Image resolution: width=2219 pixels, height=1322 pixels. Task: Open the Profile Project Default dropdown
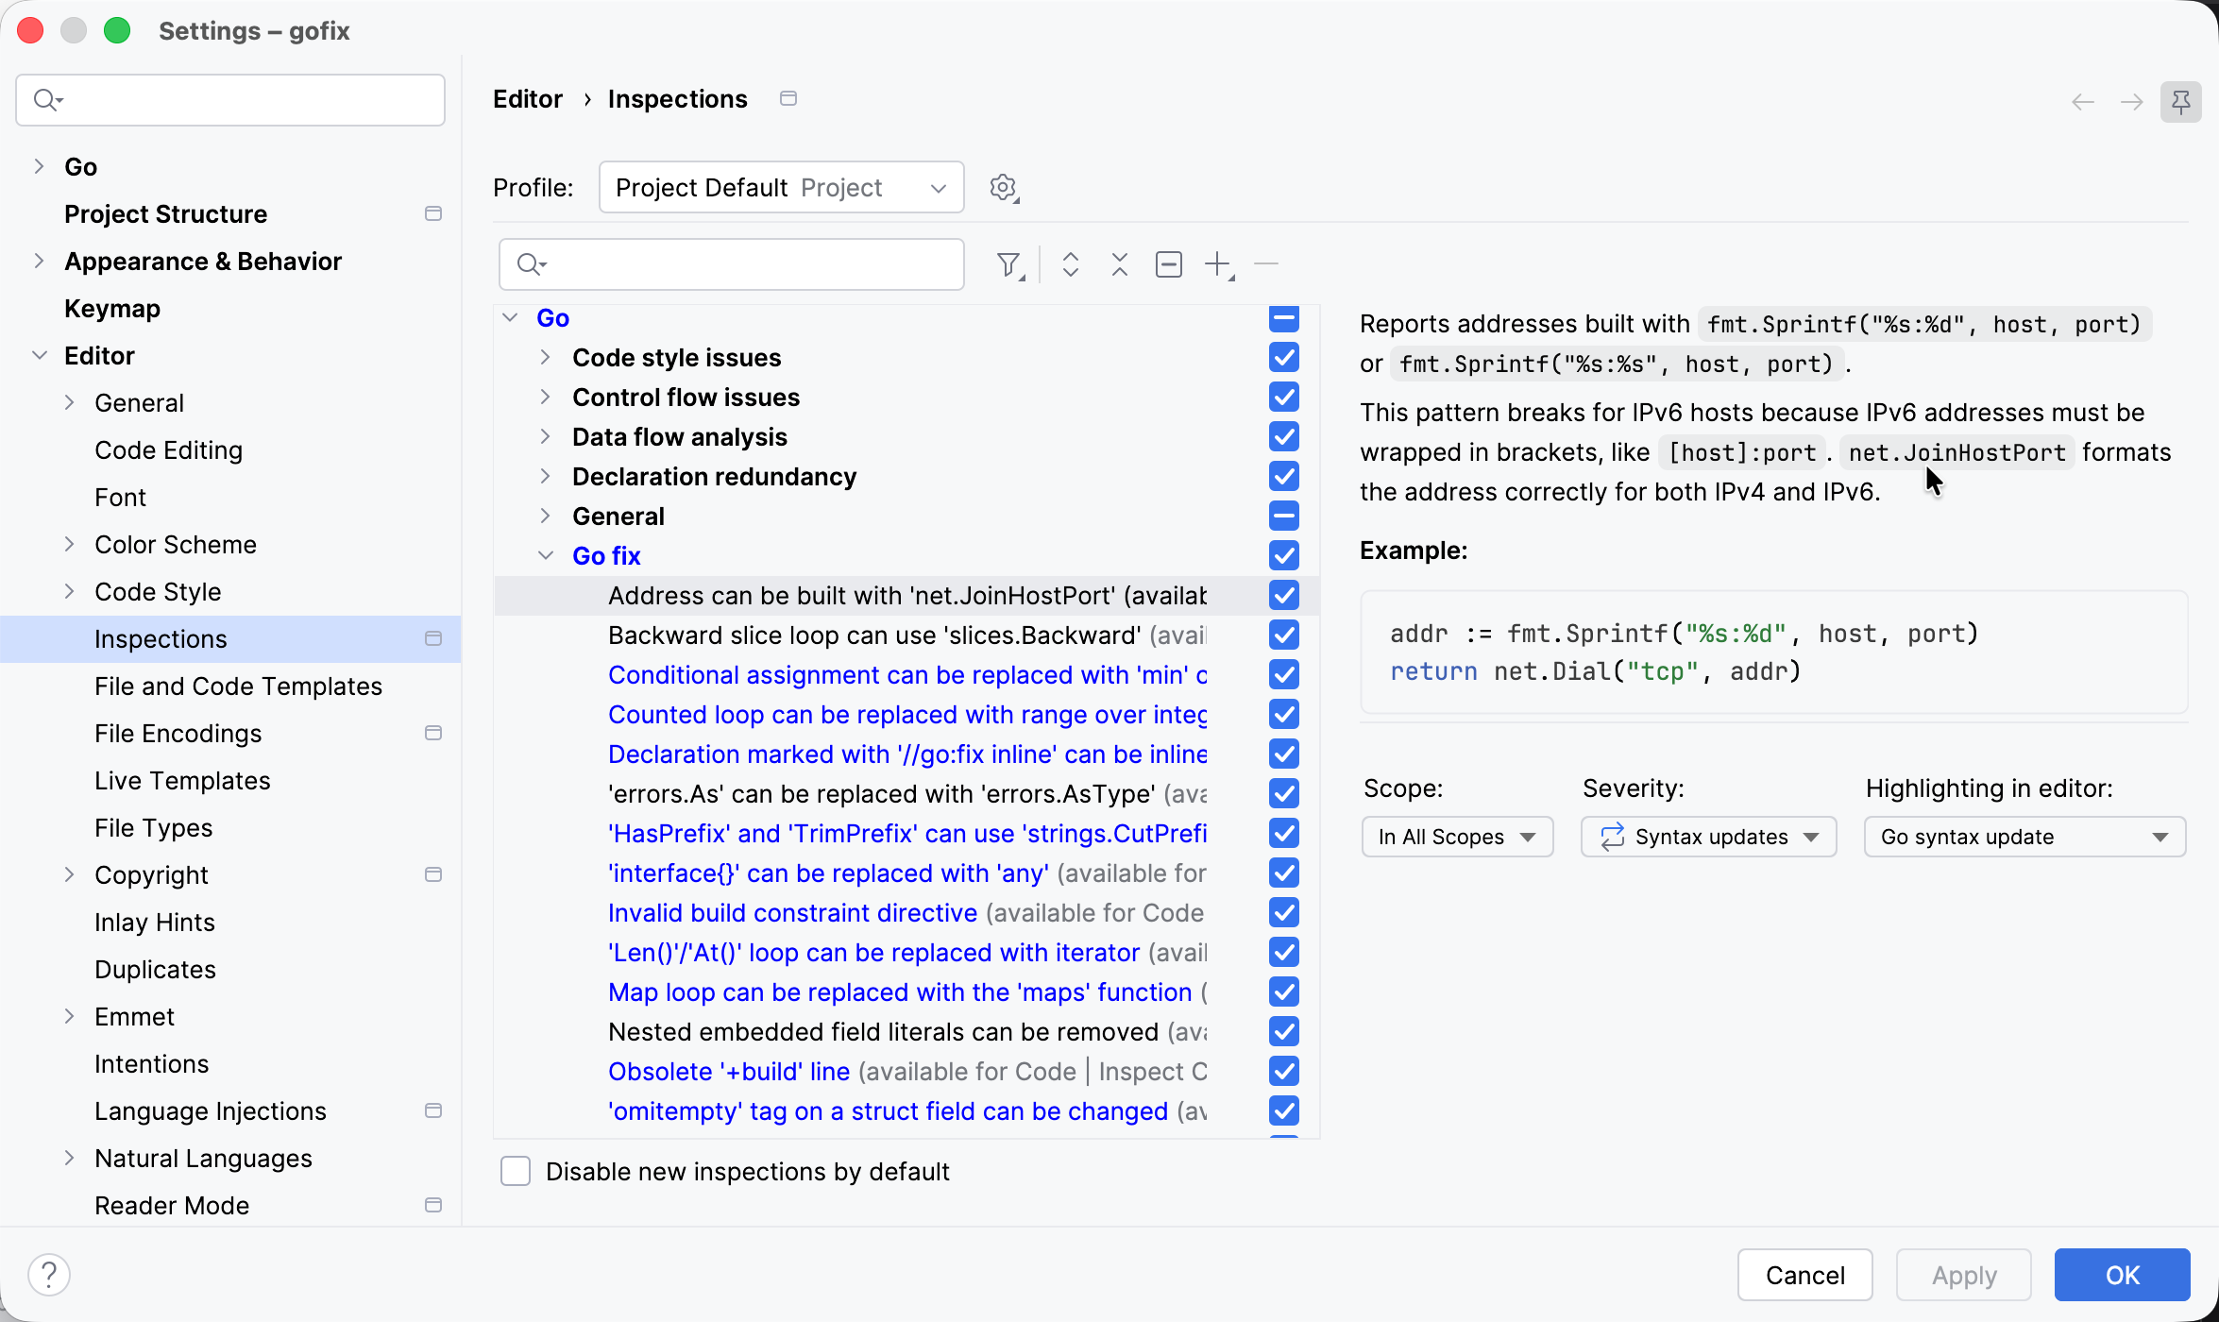click(x=781, y=187)
